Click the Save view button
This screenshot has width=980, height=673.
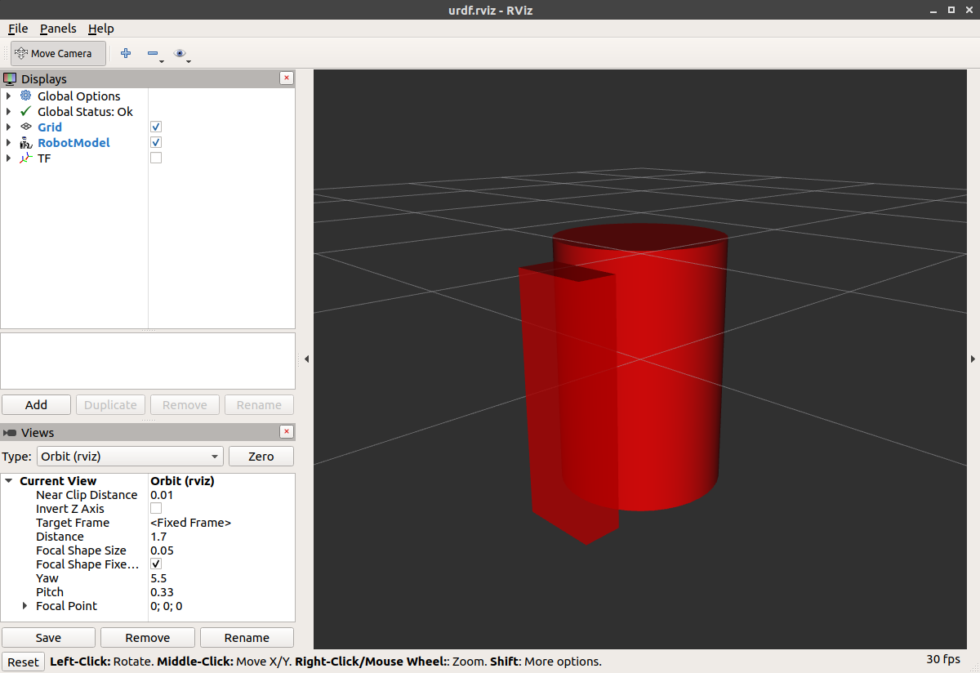pos(48,638)
